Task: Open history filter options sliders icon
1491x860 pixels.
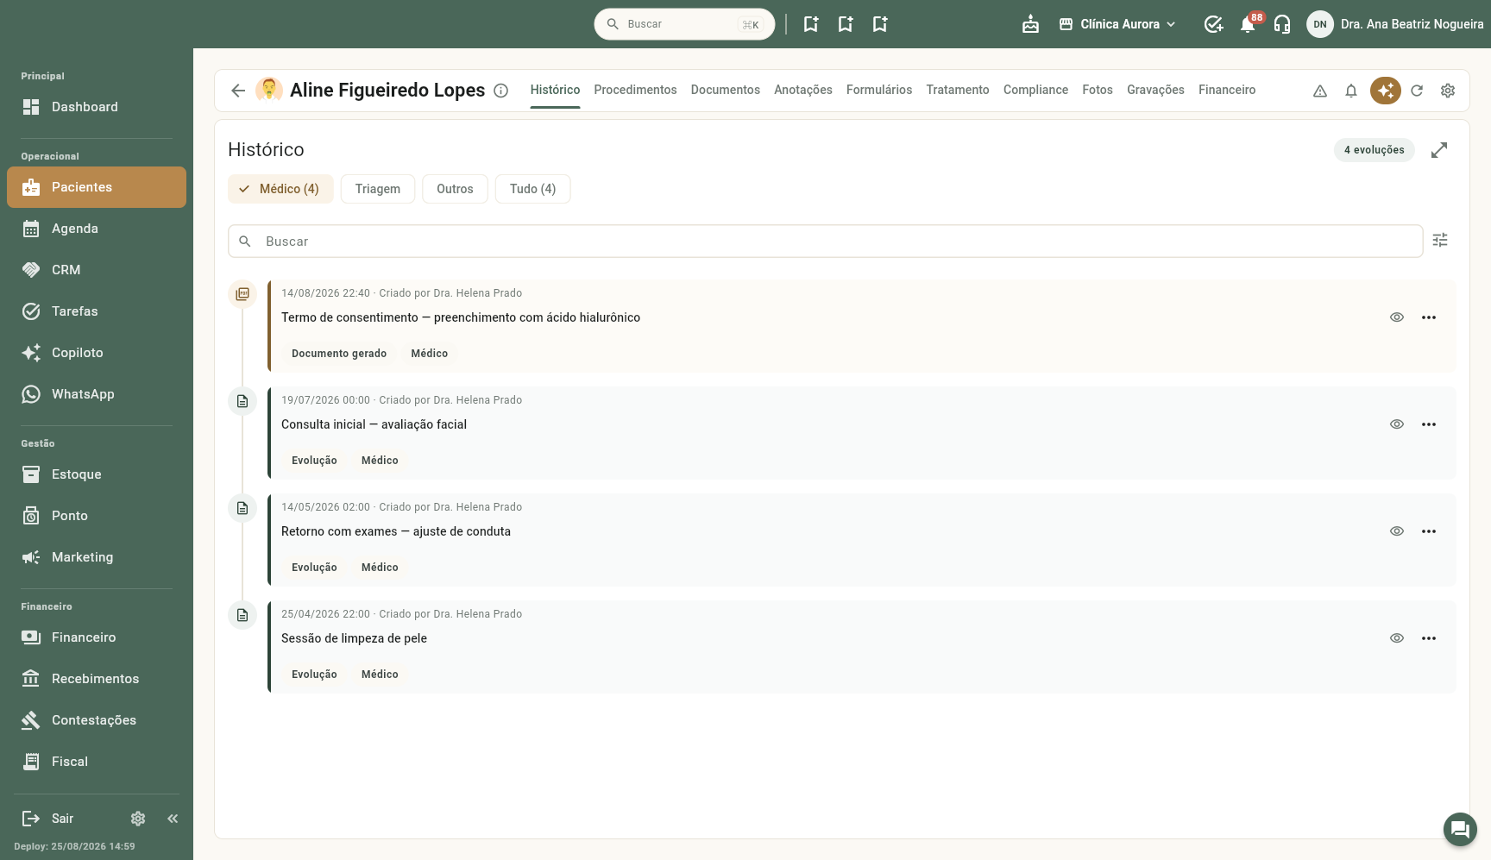Action: [x=1440, y=241]
